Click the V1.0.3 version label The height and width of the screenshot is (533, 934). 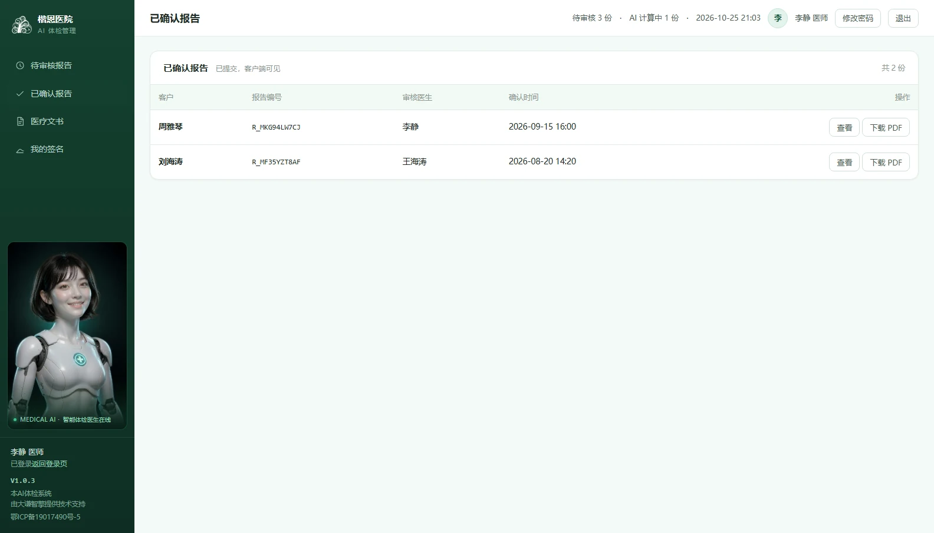(22, 481)
